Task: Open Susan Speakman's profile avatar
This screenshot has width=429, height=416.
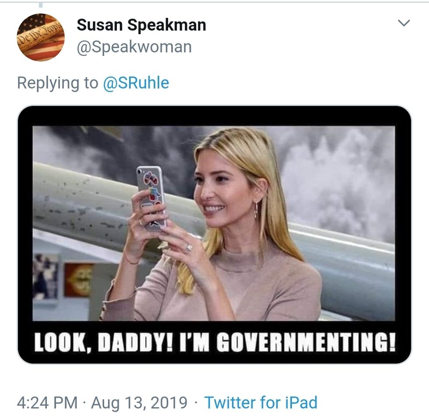Action: pyautogui.click(x=41, y=37)
